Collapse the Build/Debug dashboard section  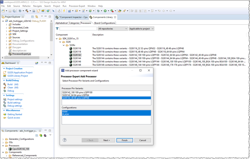[4, 80]
